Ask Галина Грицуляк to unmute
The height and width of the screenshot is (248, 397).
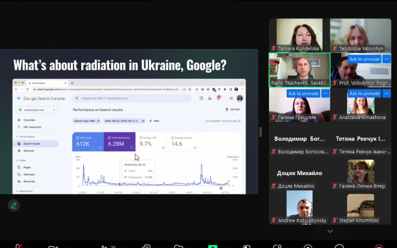(303, 93)
